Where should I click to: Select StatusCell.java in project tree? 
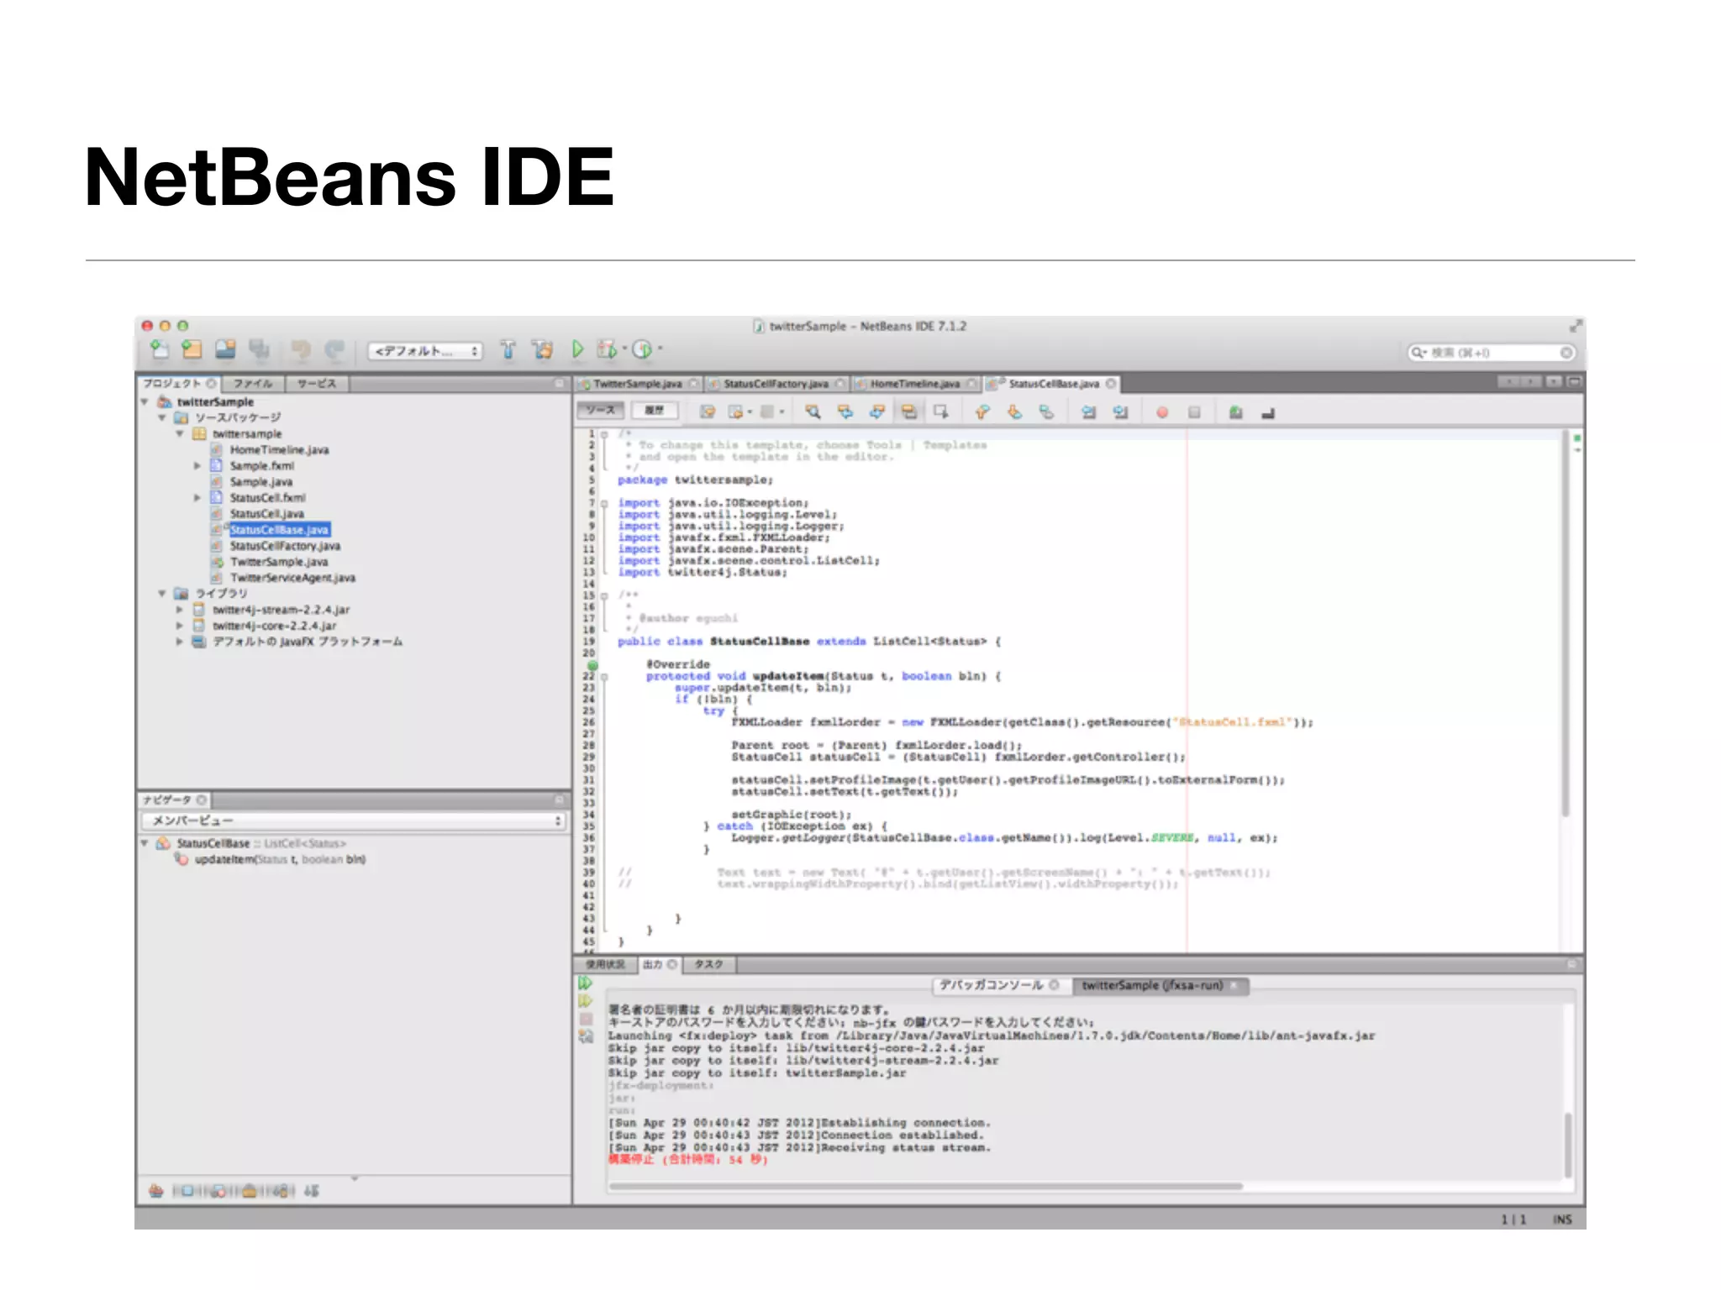coord(267,514)
